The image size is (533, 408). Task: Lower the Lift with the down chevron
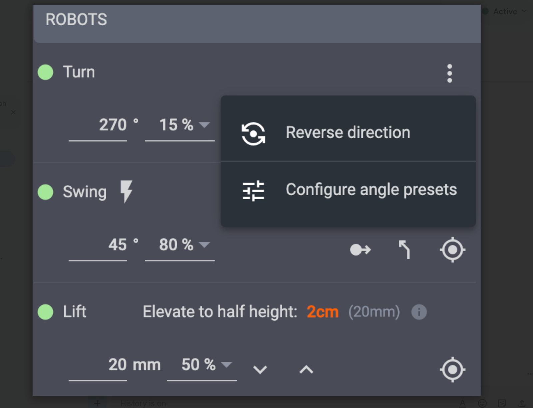(x=260, y=369)
